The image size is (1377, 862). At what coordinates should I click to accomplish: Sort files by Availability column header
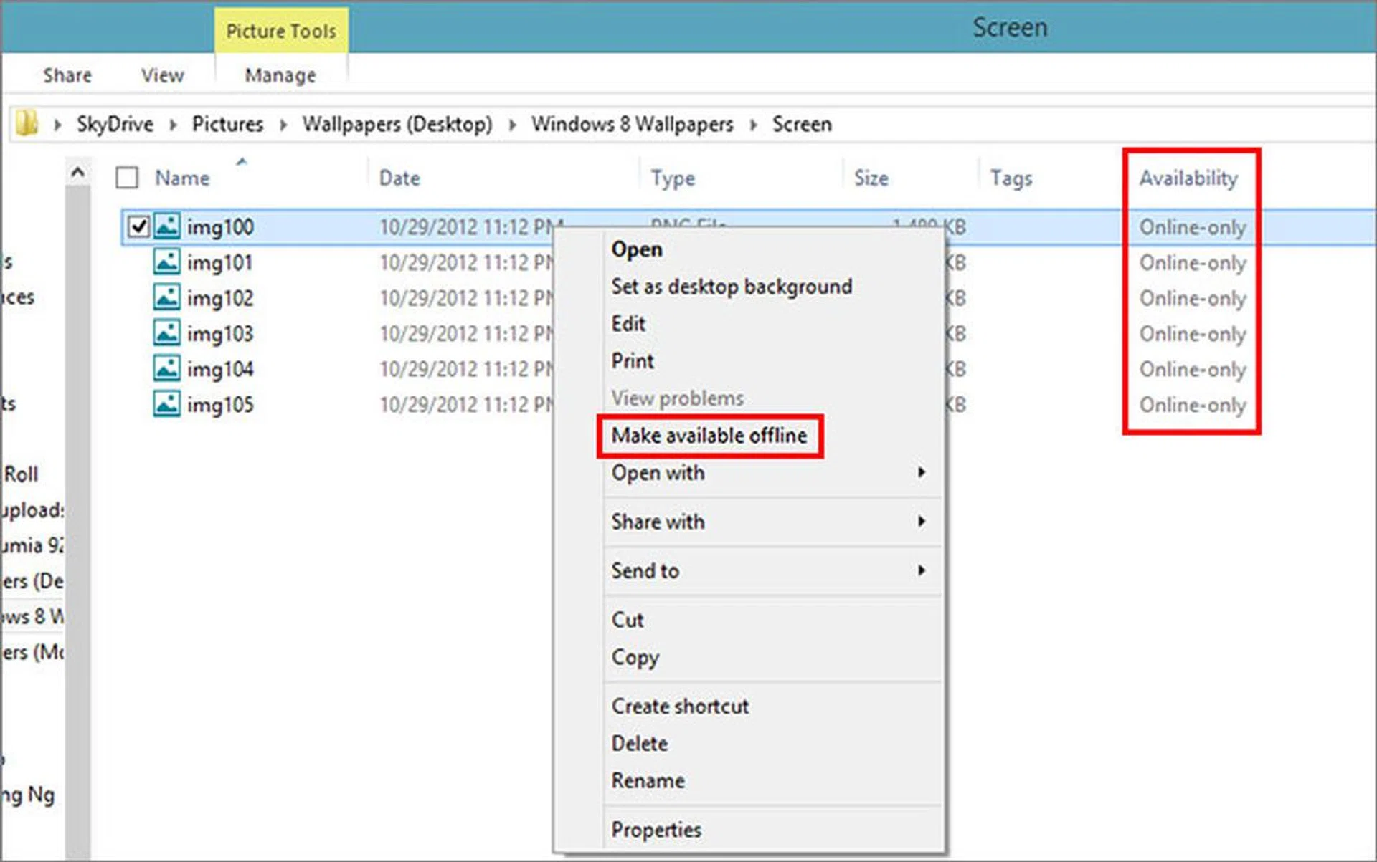(x=1188, y=178)
